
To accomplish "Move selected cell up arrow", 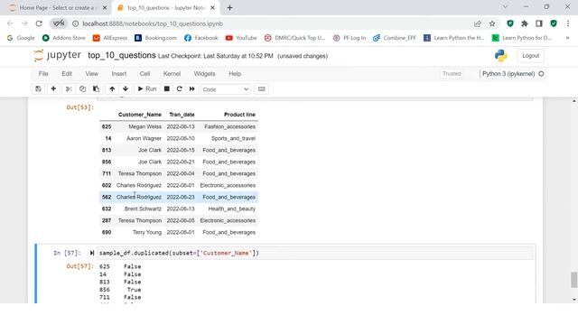I will point(112,89).
